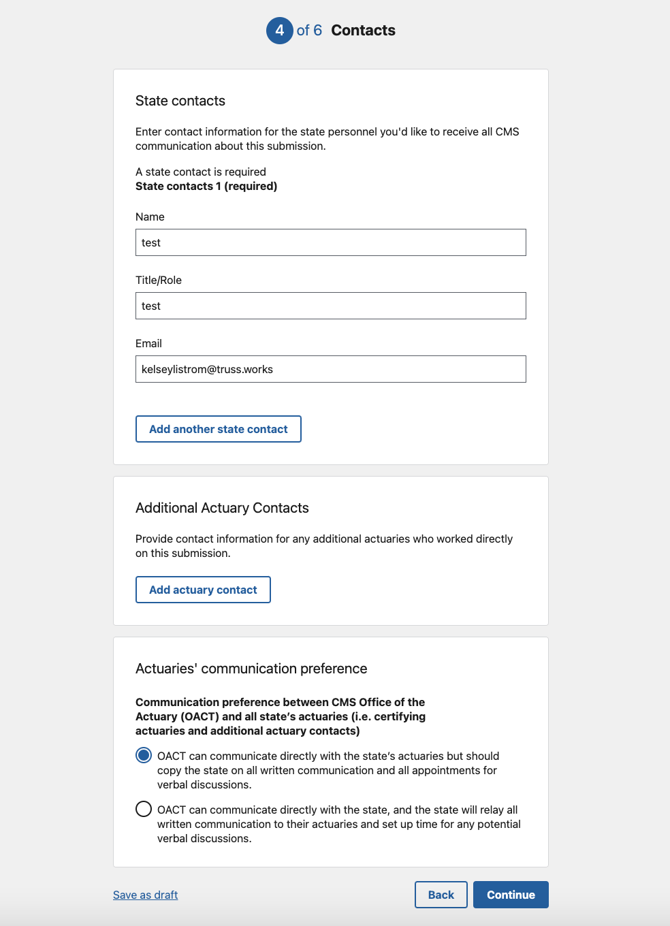Select radio: OACT communicates directly with state's actuaries
Screen dimensions: 670x926
(x=144, y=756)
